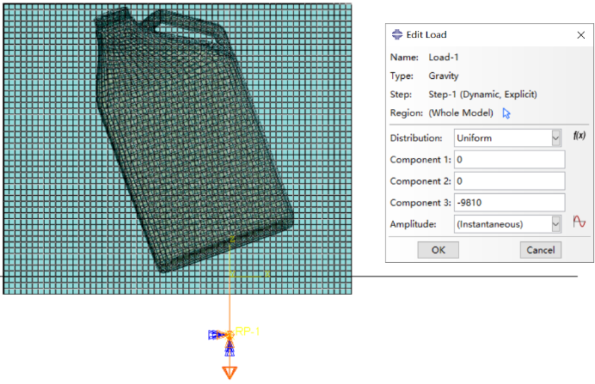Screen dimensions: 595x384
Task: Open the f(x) analytical field creator
Action: 579,136
